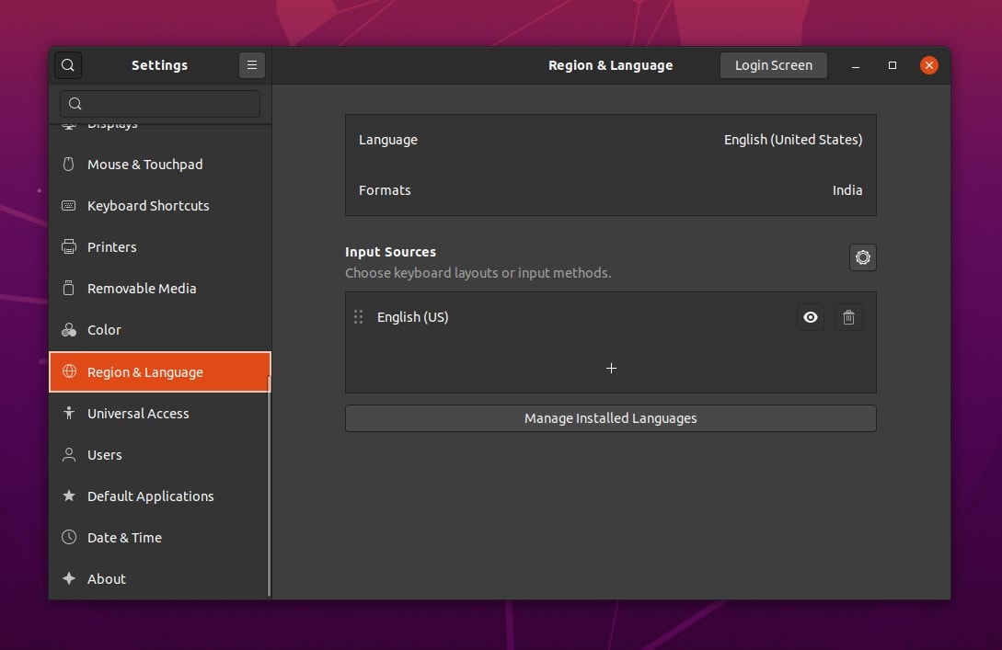Preview English (US) keyboard layout eye icon
1002x650 pixels.
click(x=810, y=317)
